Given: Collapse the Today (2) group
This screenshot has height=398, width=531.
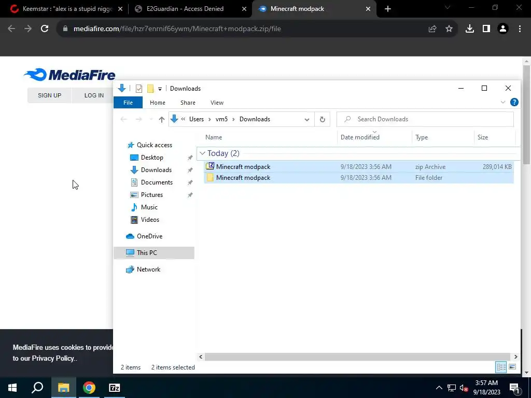Looking at the screenshot, I should tap(203, 153).
